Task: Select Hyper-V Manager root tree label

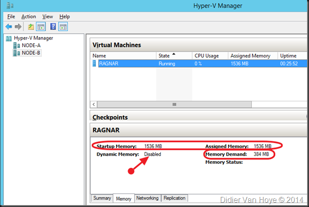Action: click(x=34, y=38)
